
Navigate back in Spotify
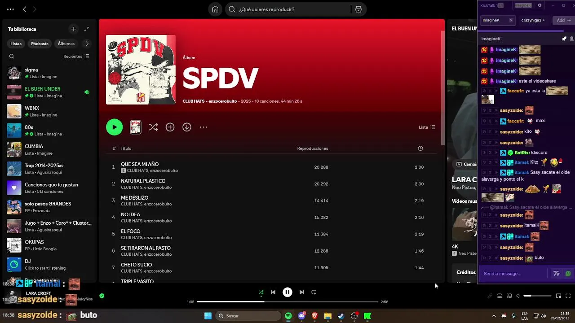click(x=25, y=9)
